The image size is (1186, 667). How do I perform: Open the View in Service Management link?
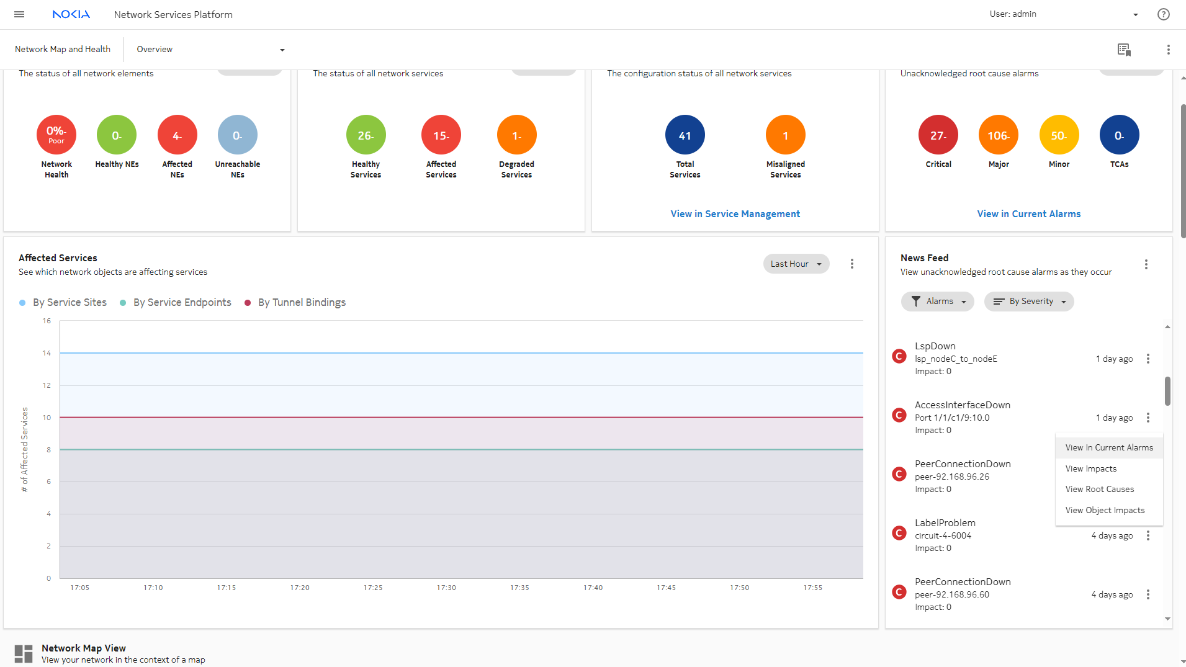pos(735,214)
